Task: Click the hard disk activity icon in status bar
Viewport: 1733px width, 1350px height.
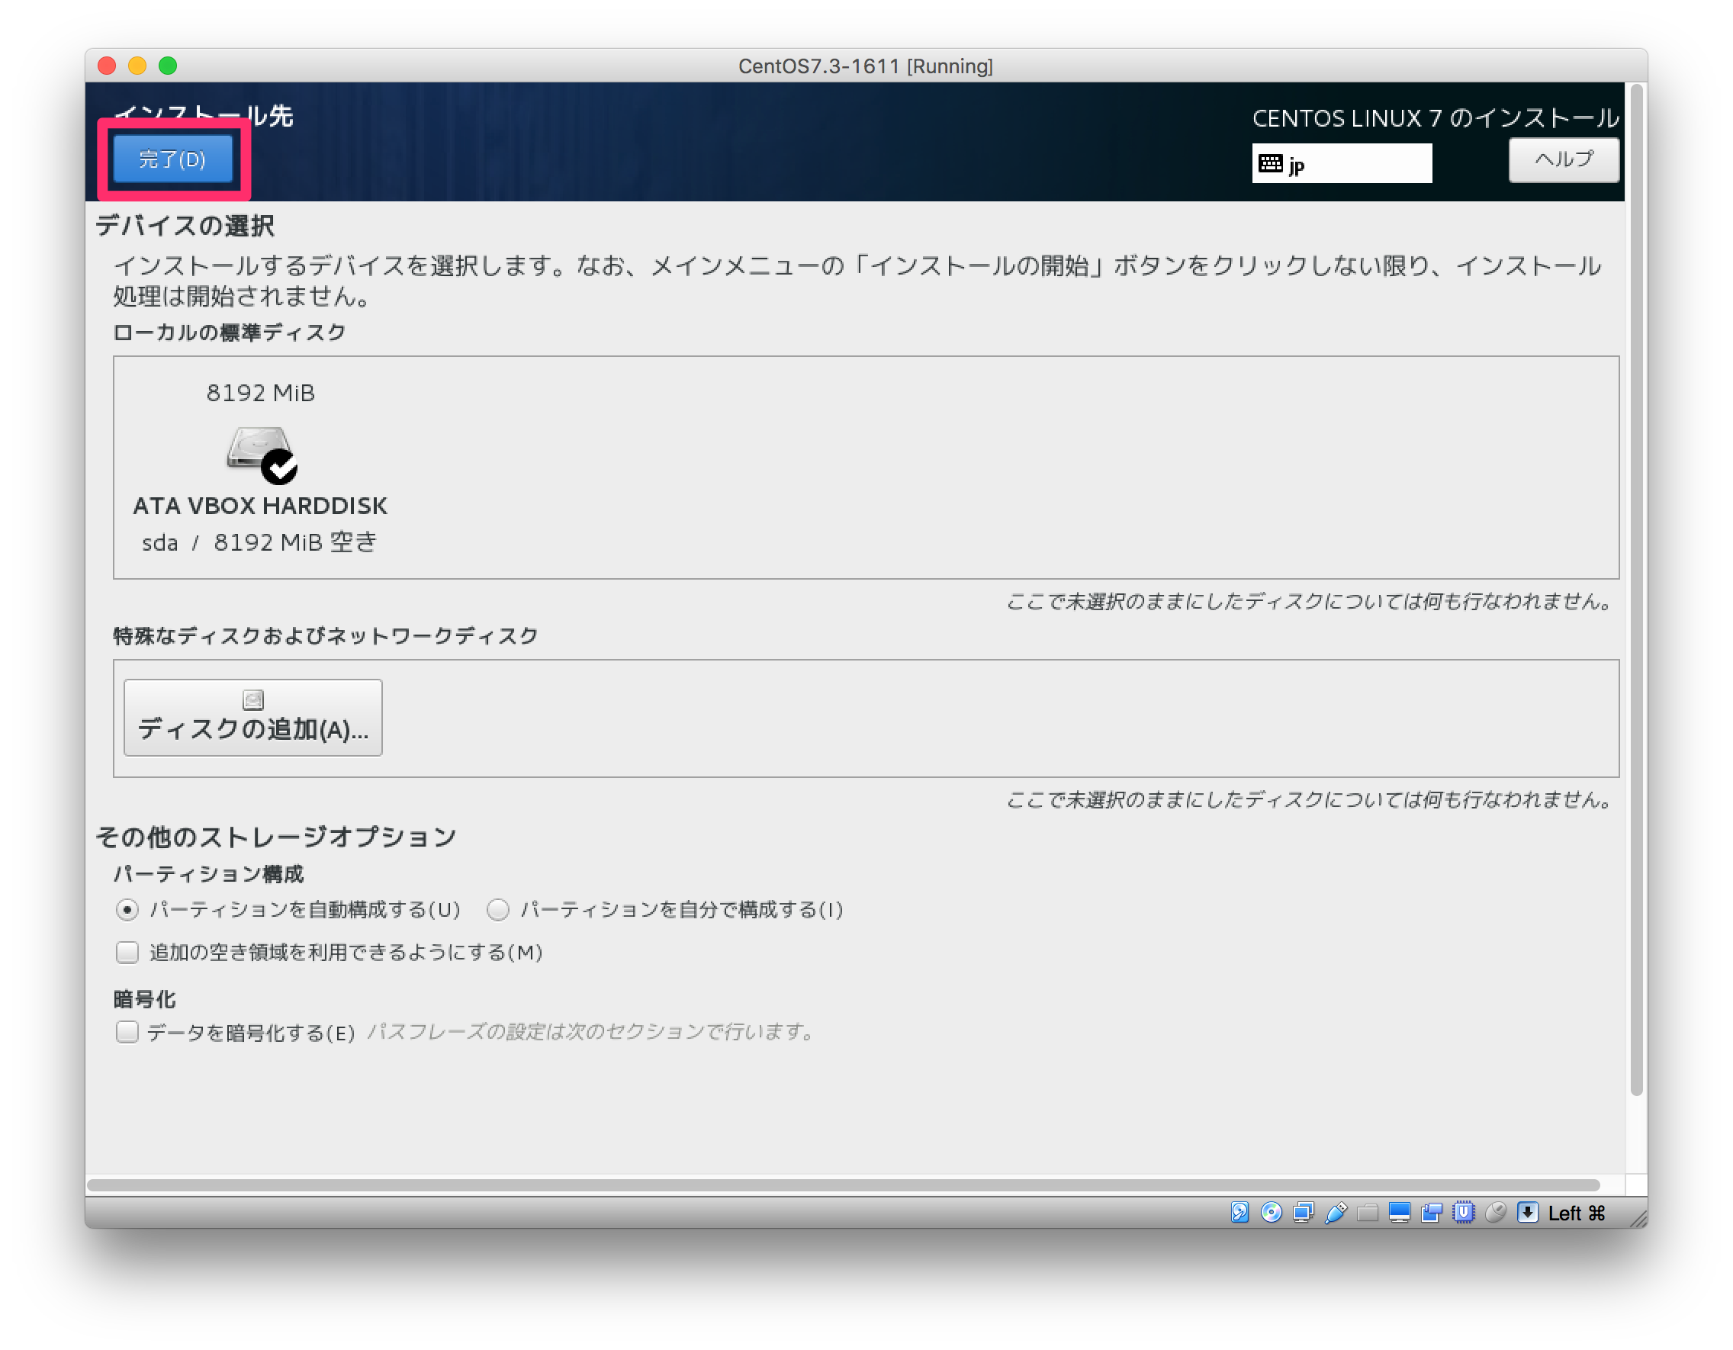Action: (x=1240, y=1212)
